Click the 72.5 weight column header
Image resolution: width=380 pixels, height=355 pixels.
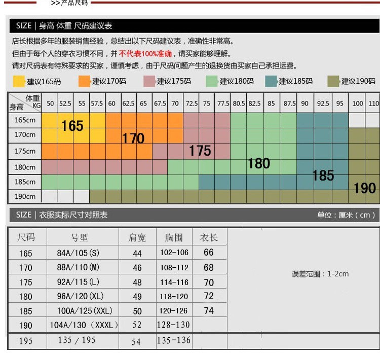[x=192, y=103]
